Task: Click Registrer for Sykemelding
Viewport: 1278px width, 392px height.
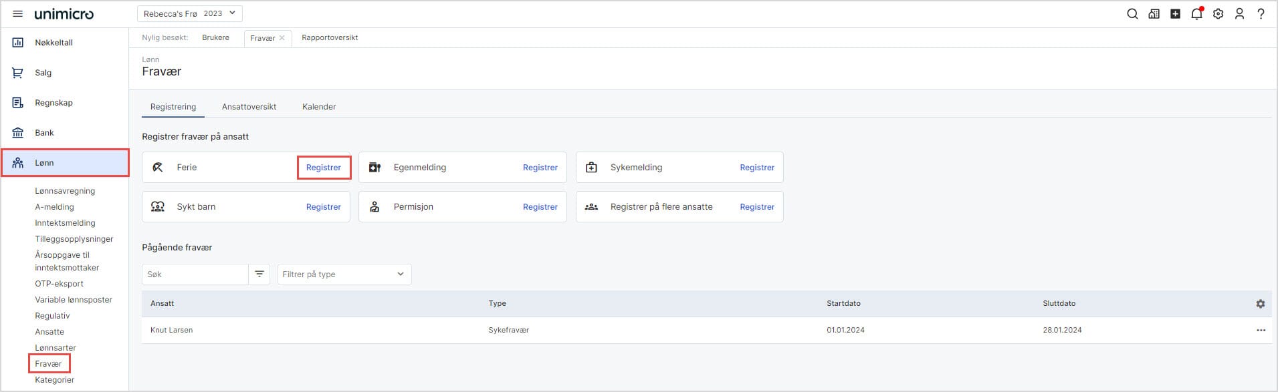Action: [x=756, y=168]
